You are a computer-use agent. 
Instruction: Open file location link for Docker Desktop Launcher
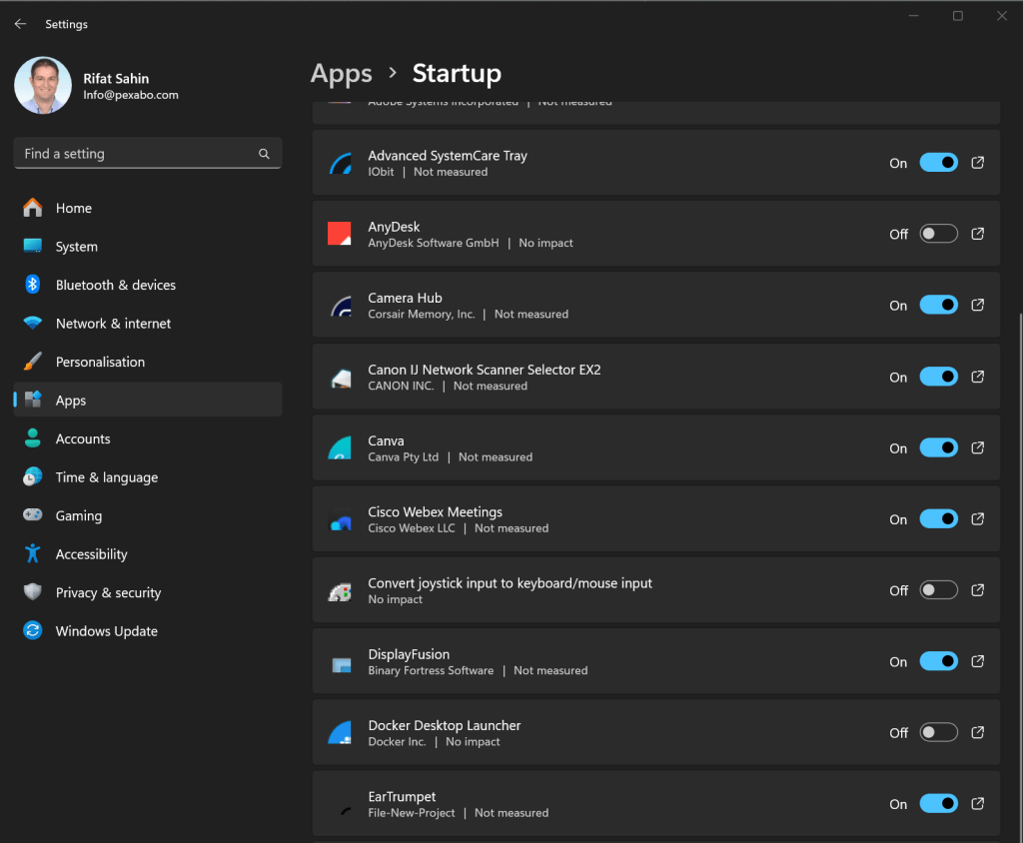tap(977, 732)
